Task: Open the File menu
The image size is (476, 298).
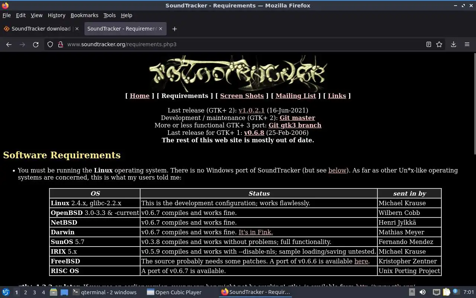Action: tap(6, 15)
